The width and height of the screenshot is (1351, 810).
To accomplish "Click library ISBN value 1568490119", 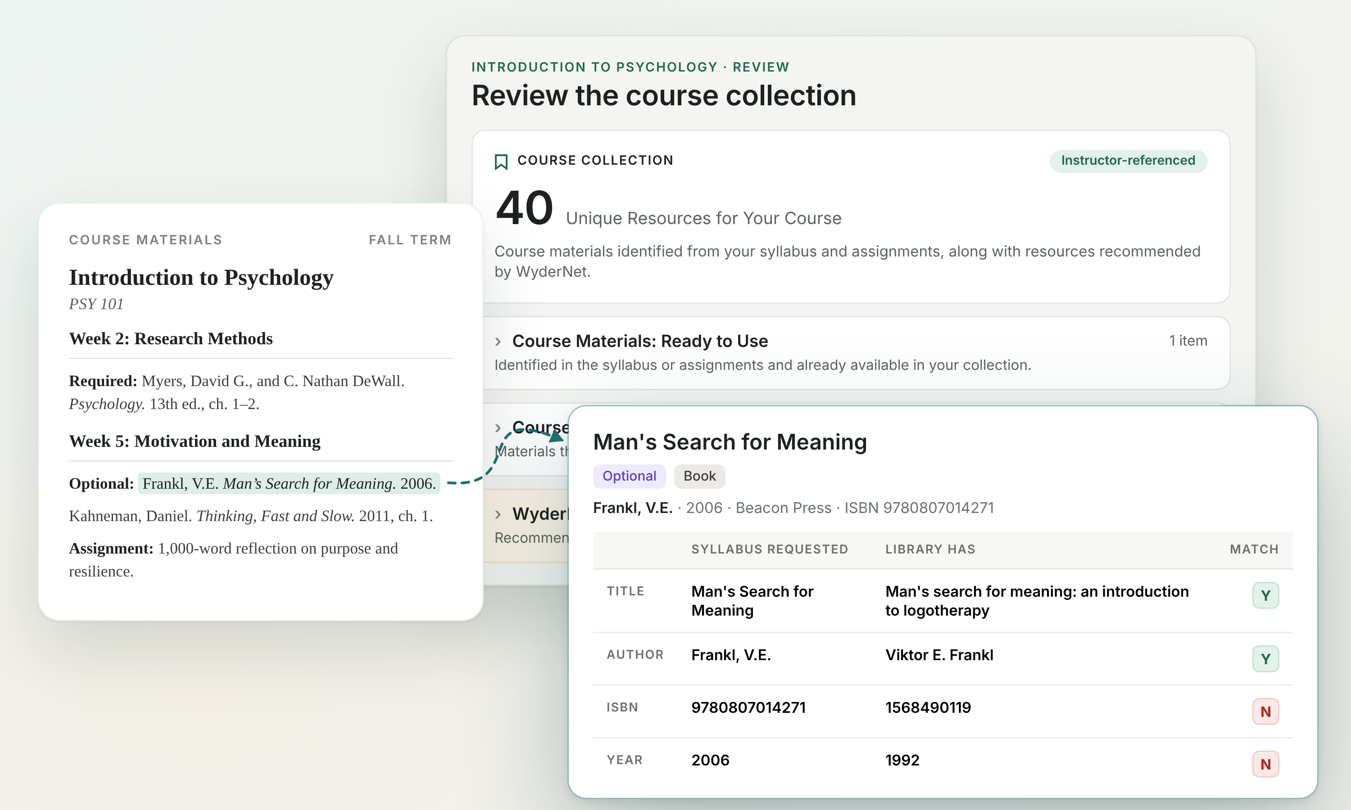I will click(x=928, y=707).
